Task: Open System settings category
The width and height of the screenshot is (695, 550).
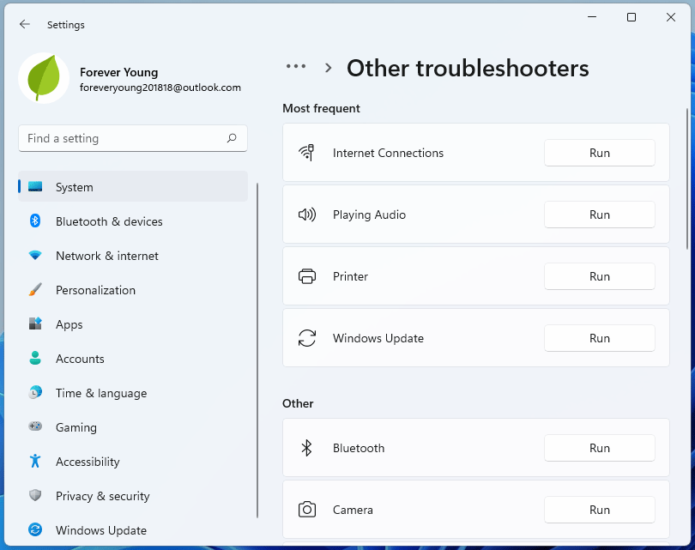Action: coord(132,186)
